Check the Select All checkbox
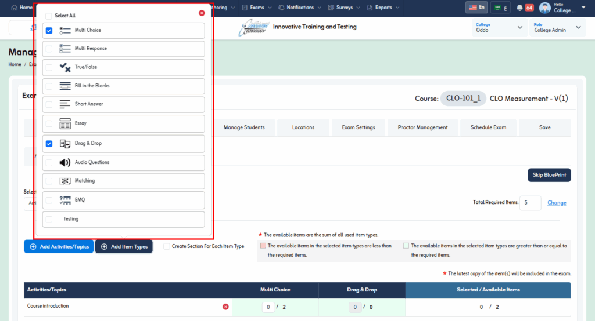 coord(49,16)
